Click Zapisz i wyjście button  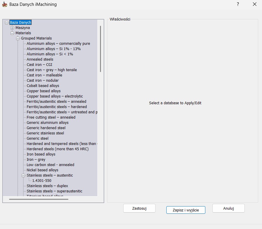(185, 210)
